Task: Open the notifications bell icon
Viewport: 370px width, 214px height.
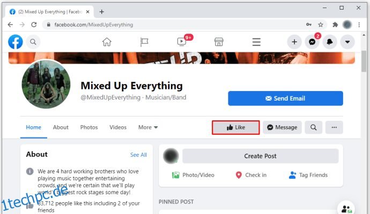Action: click(330, 42)
